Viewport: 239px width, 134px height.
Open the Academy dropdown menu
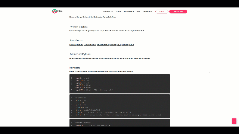pyautogui.click(x=108, y=12)
